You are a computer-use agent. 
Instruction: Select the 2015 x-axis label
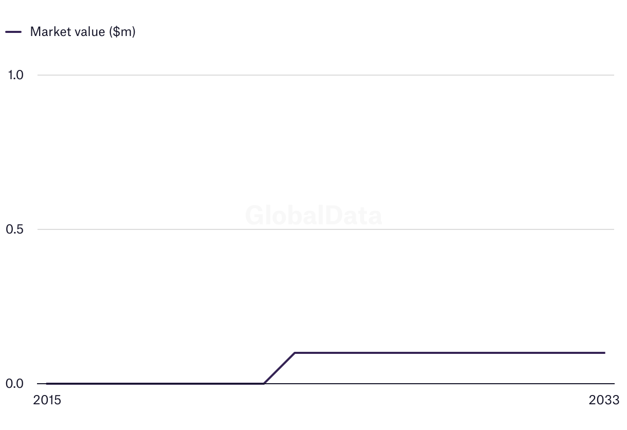coord(47,400)
